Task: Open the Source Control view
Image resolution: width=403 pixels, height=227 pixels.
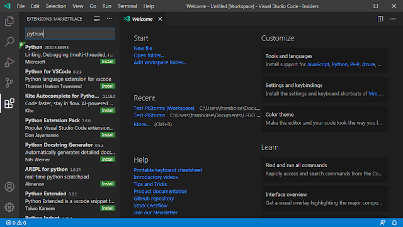Action: point(9,83)
